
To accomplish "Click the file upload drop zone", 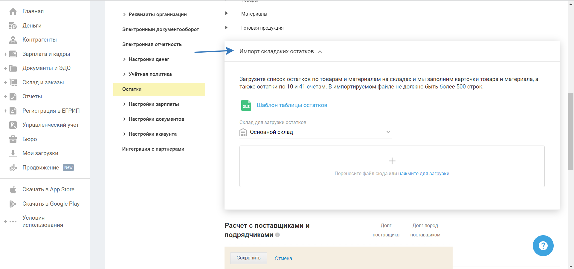I will tap(392, 166).
